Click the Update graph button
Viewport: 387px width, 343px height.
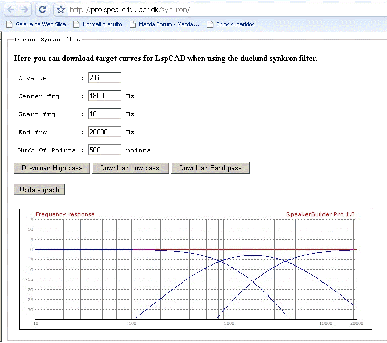coord(40,190)
